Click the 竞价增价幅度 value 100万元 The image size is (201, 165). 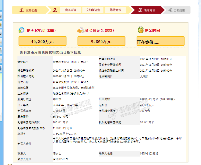145,111
